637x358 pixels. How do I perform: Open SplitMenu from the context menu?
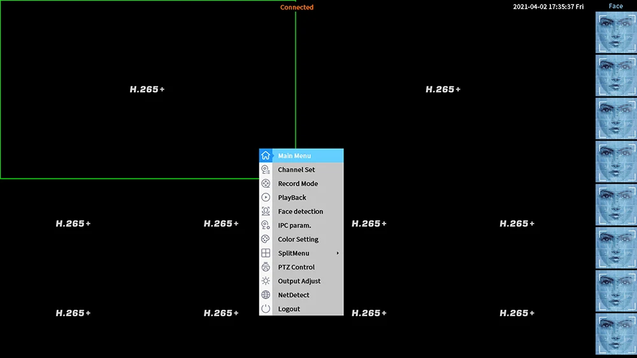tap(301, 253)
